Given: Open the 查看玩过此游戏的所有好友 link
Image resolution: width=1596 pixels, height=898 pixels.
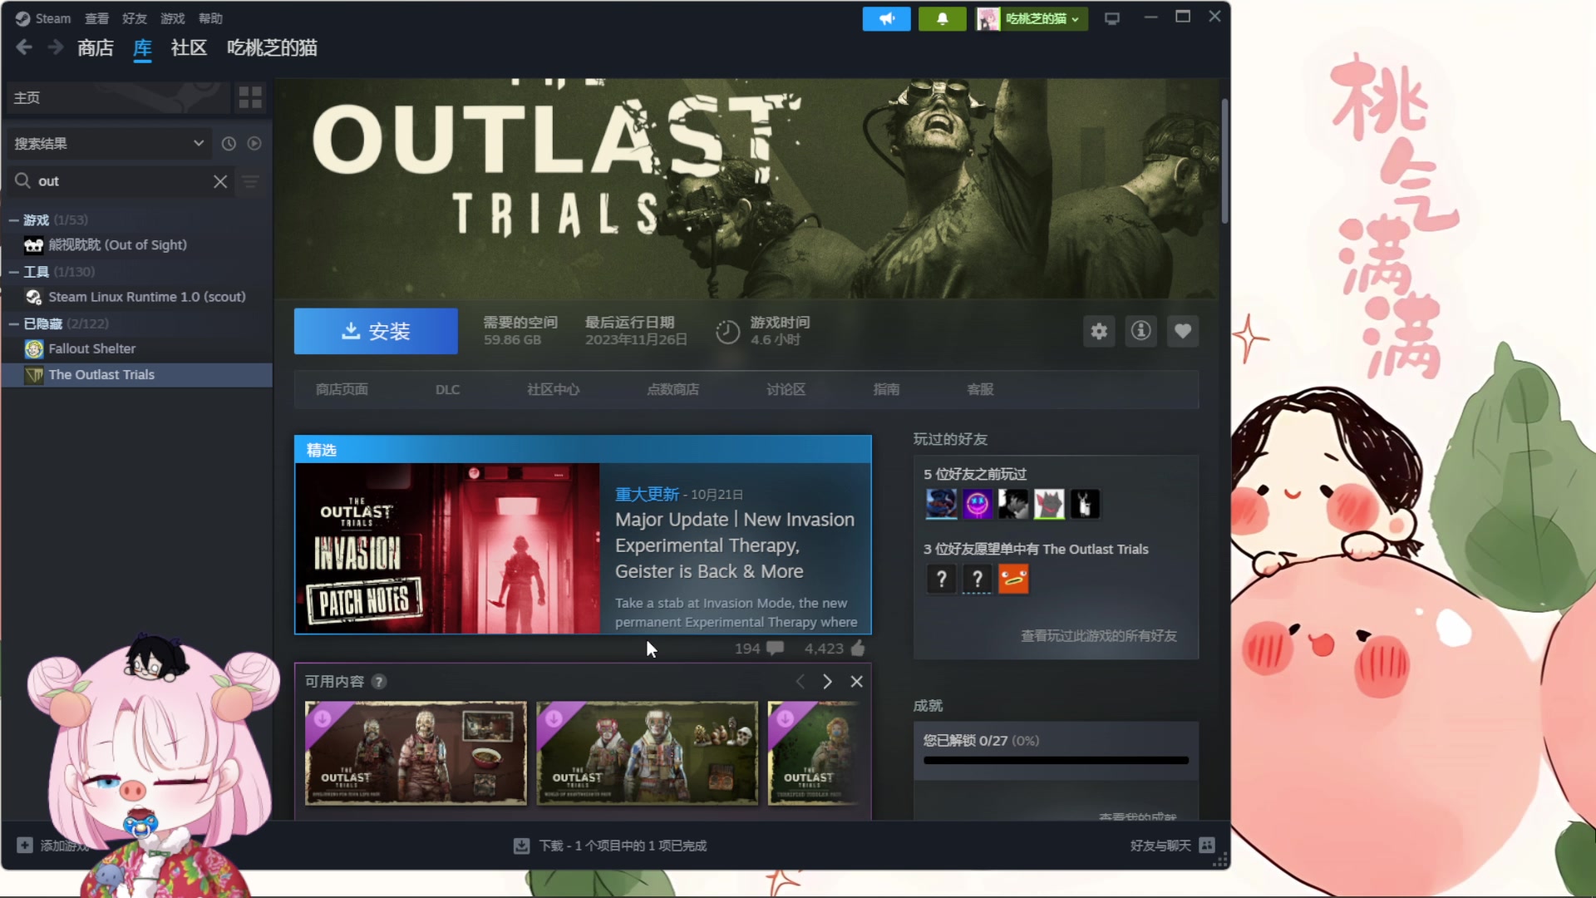Looking at the screenshot, I should 1098,635.
